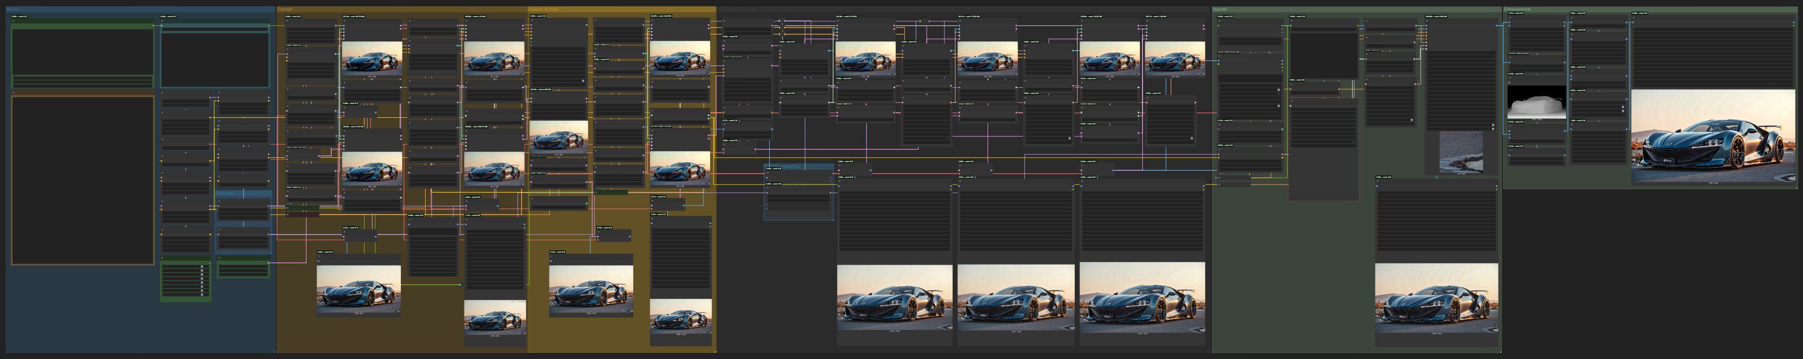This screenshot has width=1803, height=359.
Task: Click inside the large brown-bordered text box
Action: click(83, 180)
